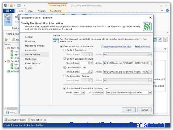Click the emcosoftware host icon in tree

(x=9, y=71)
